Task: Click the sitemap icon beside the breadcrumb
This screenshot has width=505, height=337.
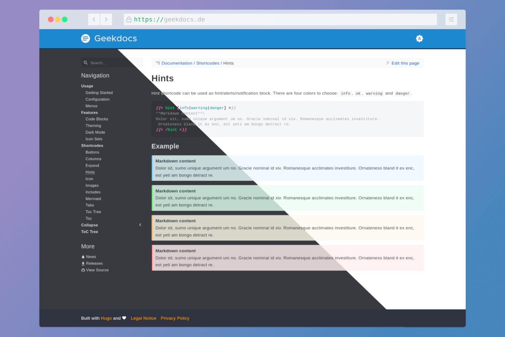Action: point(158,63)
